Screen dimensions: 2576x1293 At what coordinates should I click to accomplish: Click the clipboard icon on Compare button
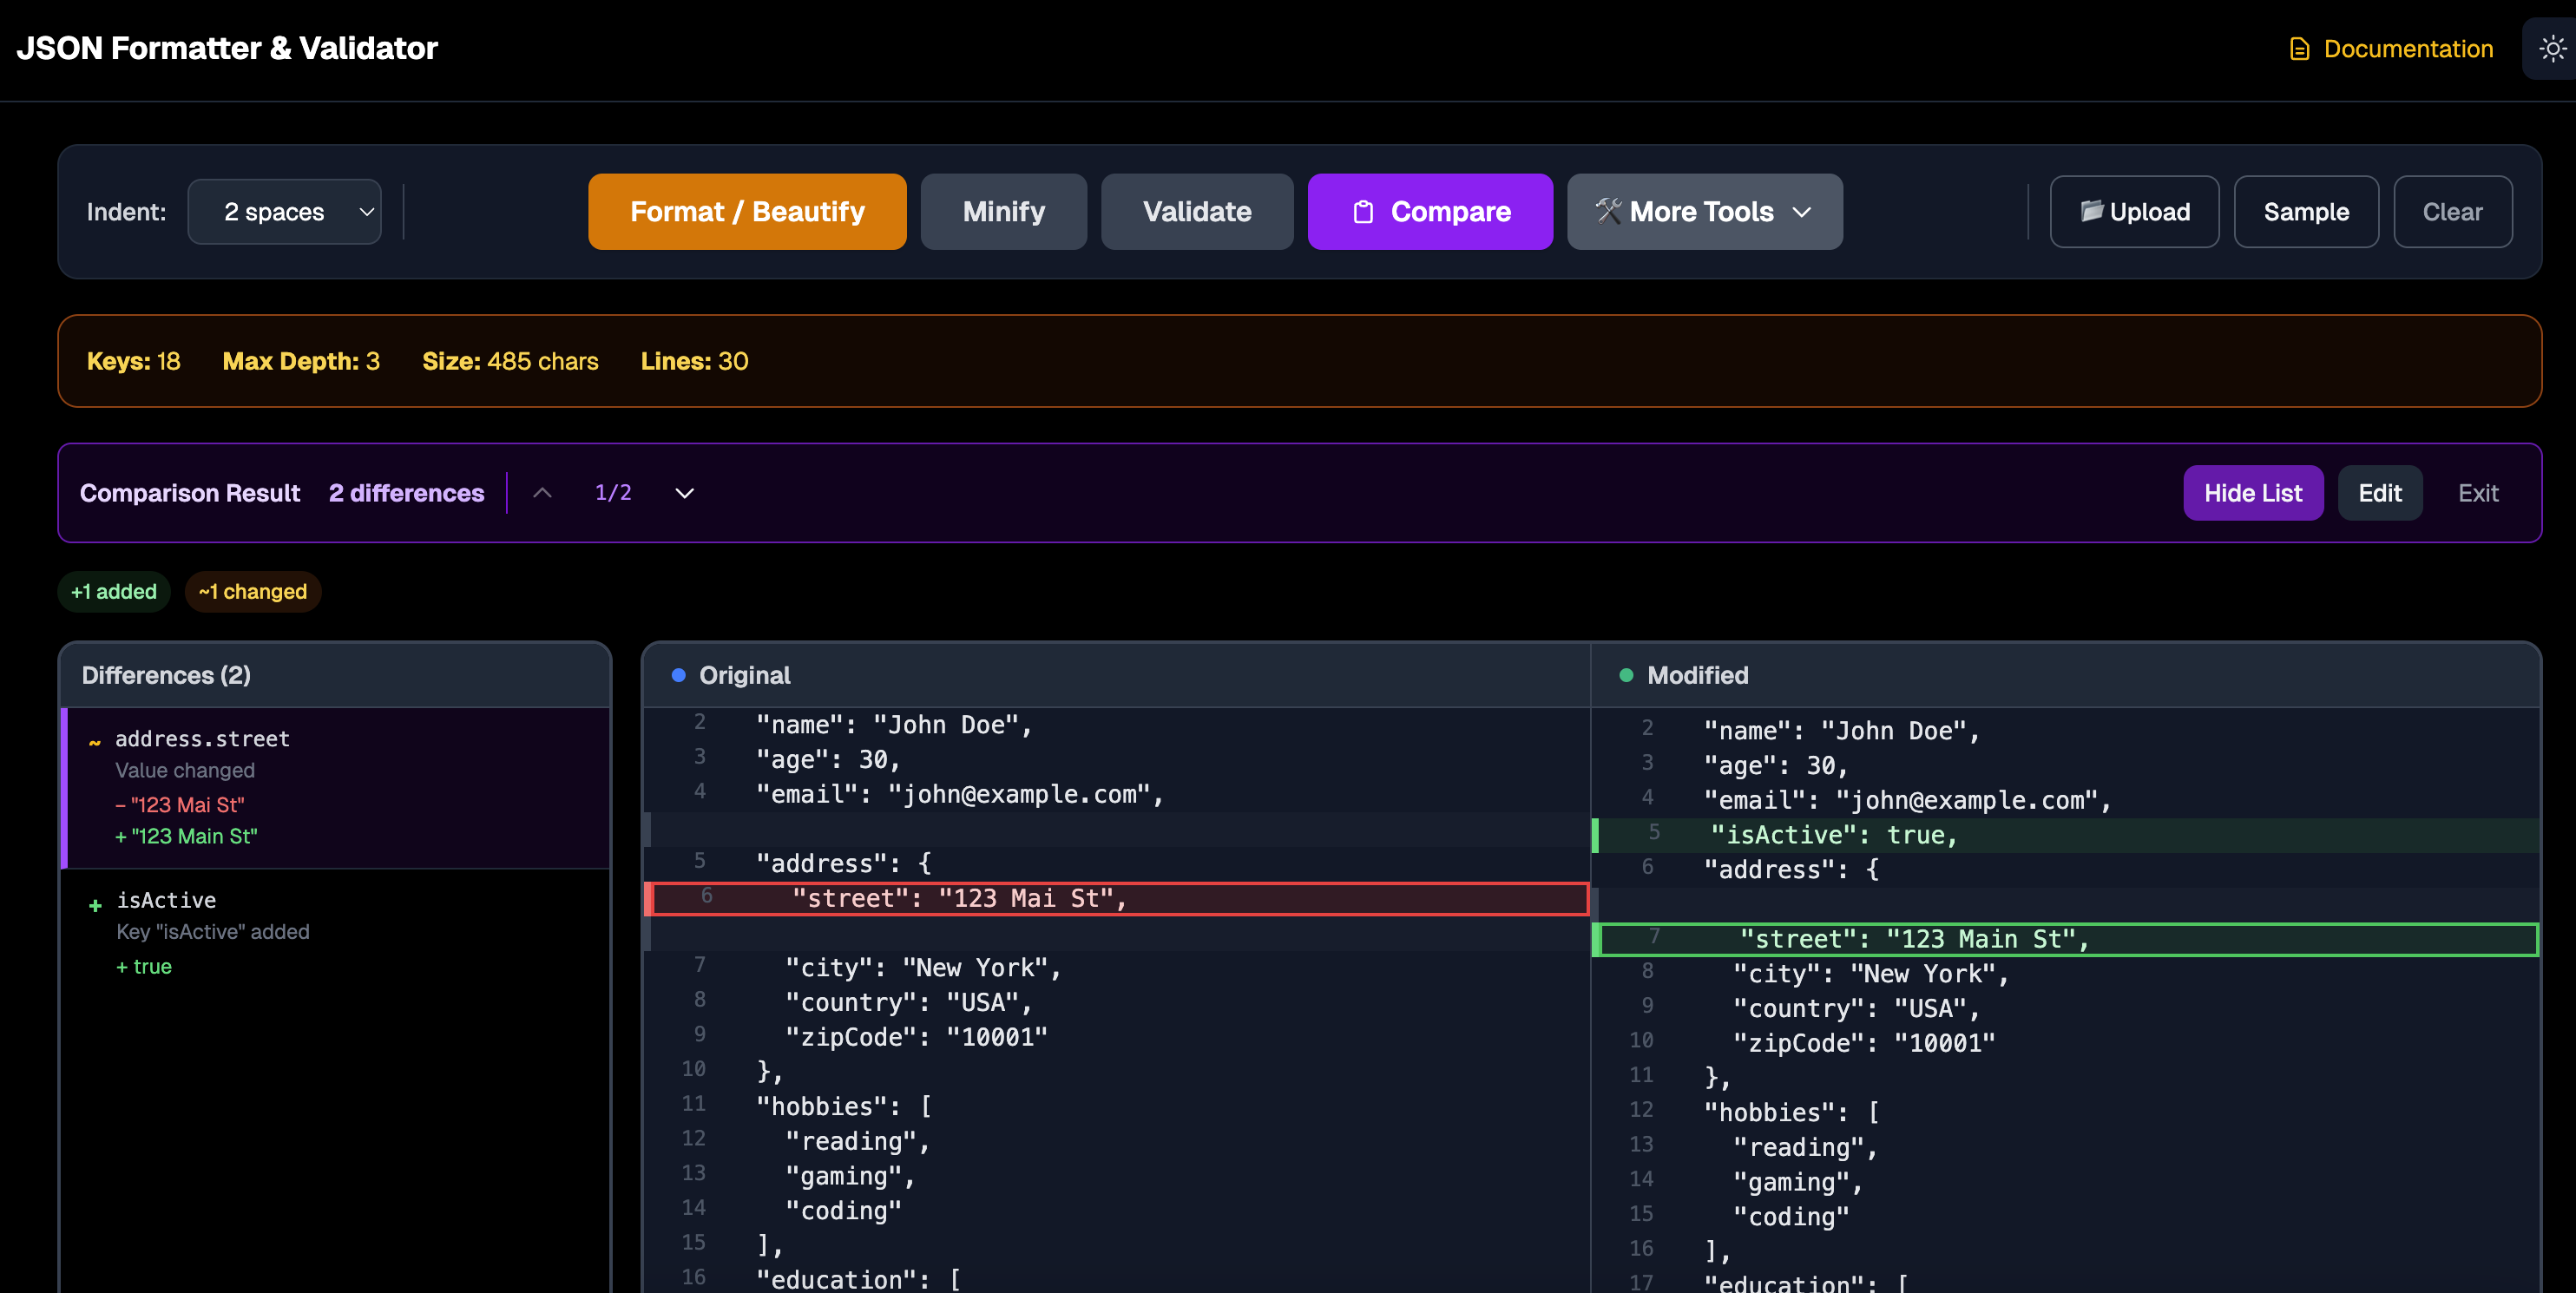point(1363,211)
